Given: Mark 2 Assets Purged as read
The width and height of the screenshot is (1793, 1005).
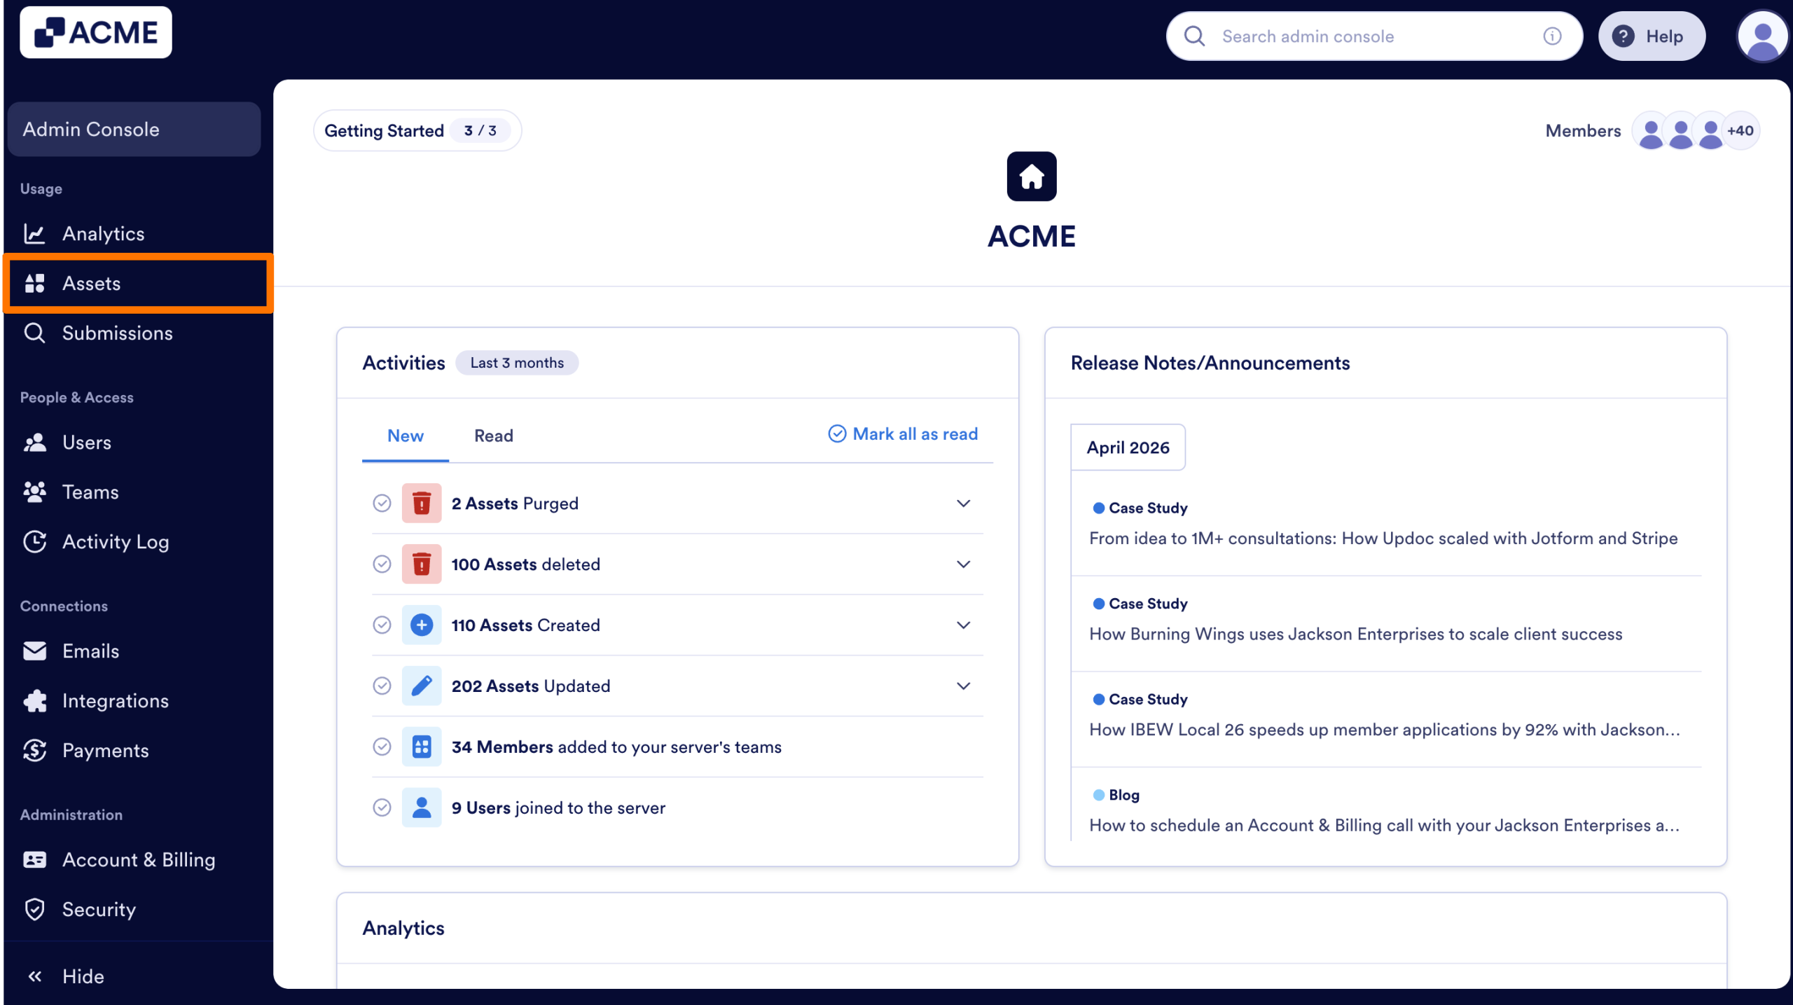Looking at the screenshot, I should pyautogui.click(x=382, y=504).
